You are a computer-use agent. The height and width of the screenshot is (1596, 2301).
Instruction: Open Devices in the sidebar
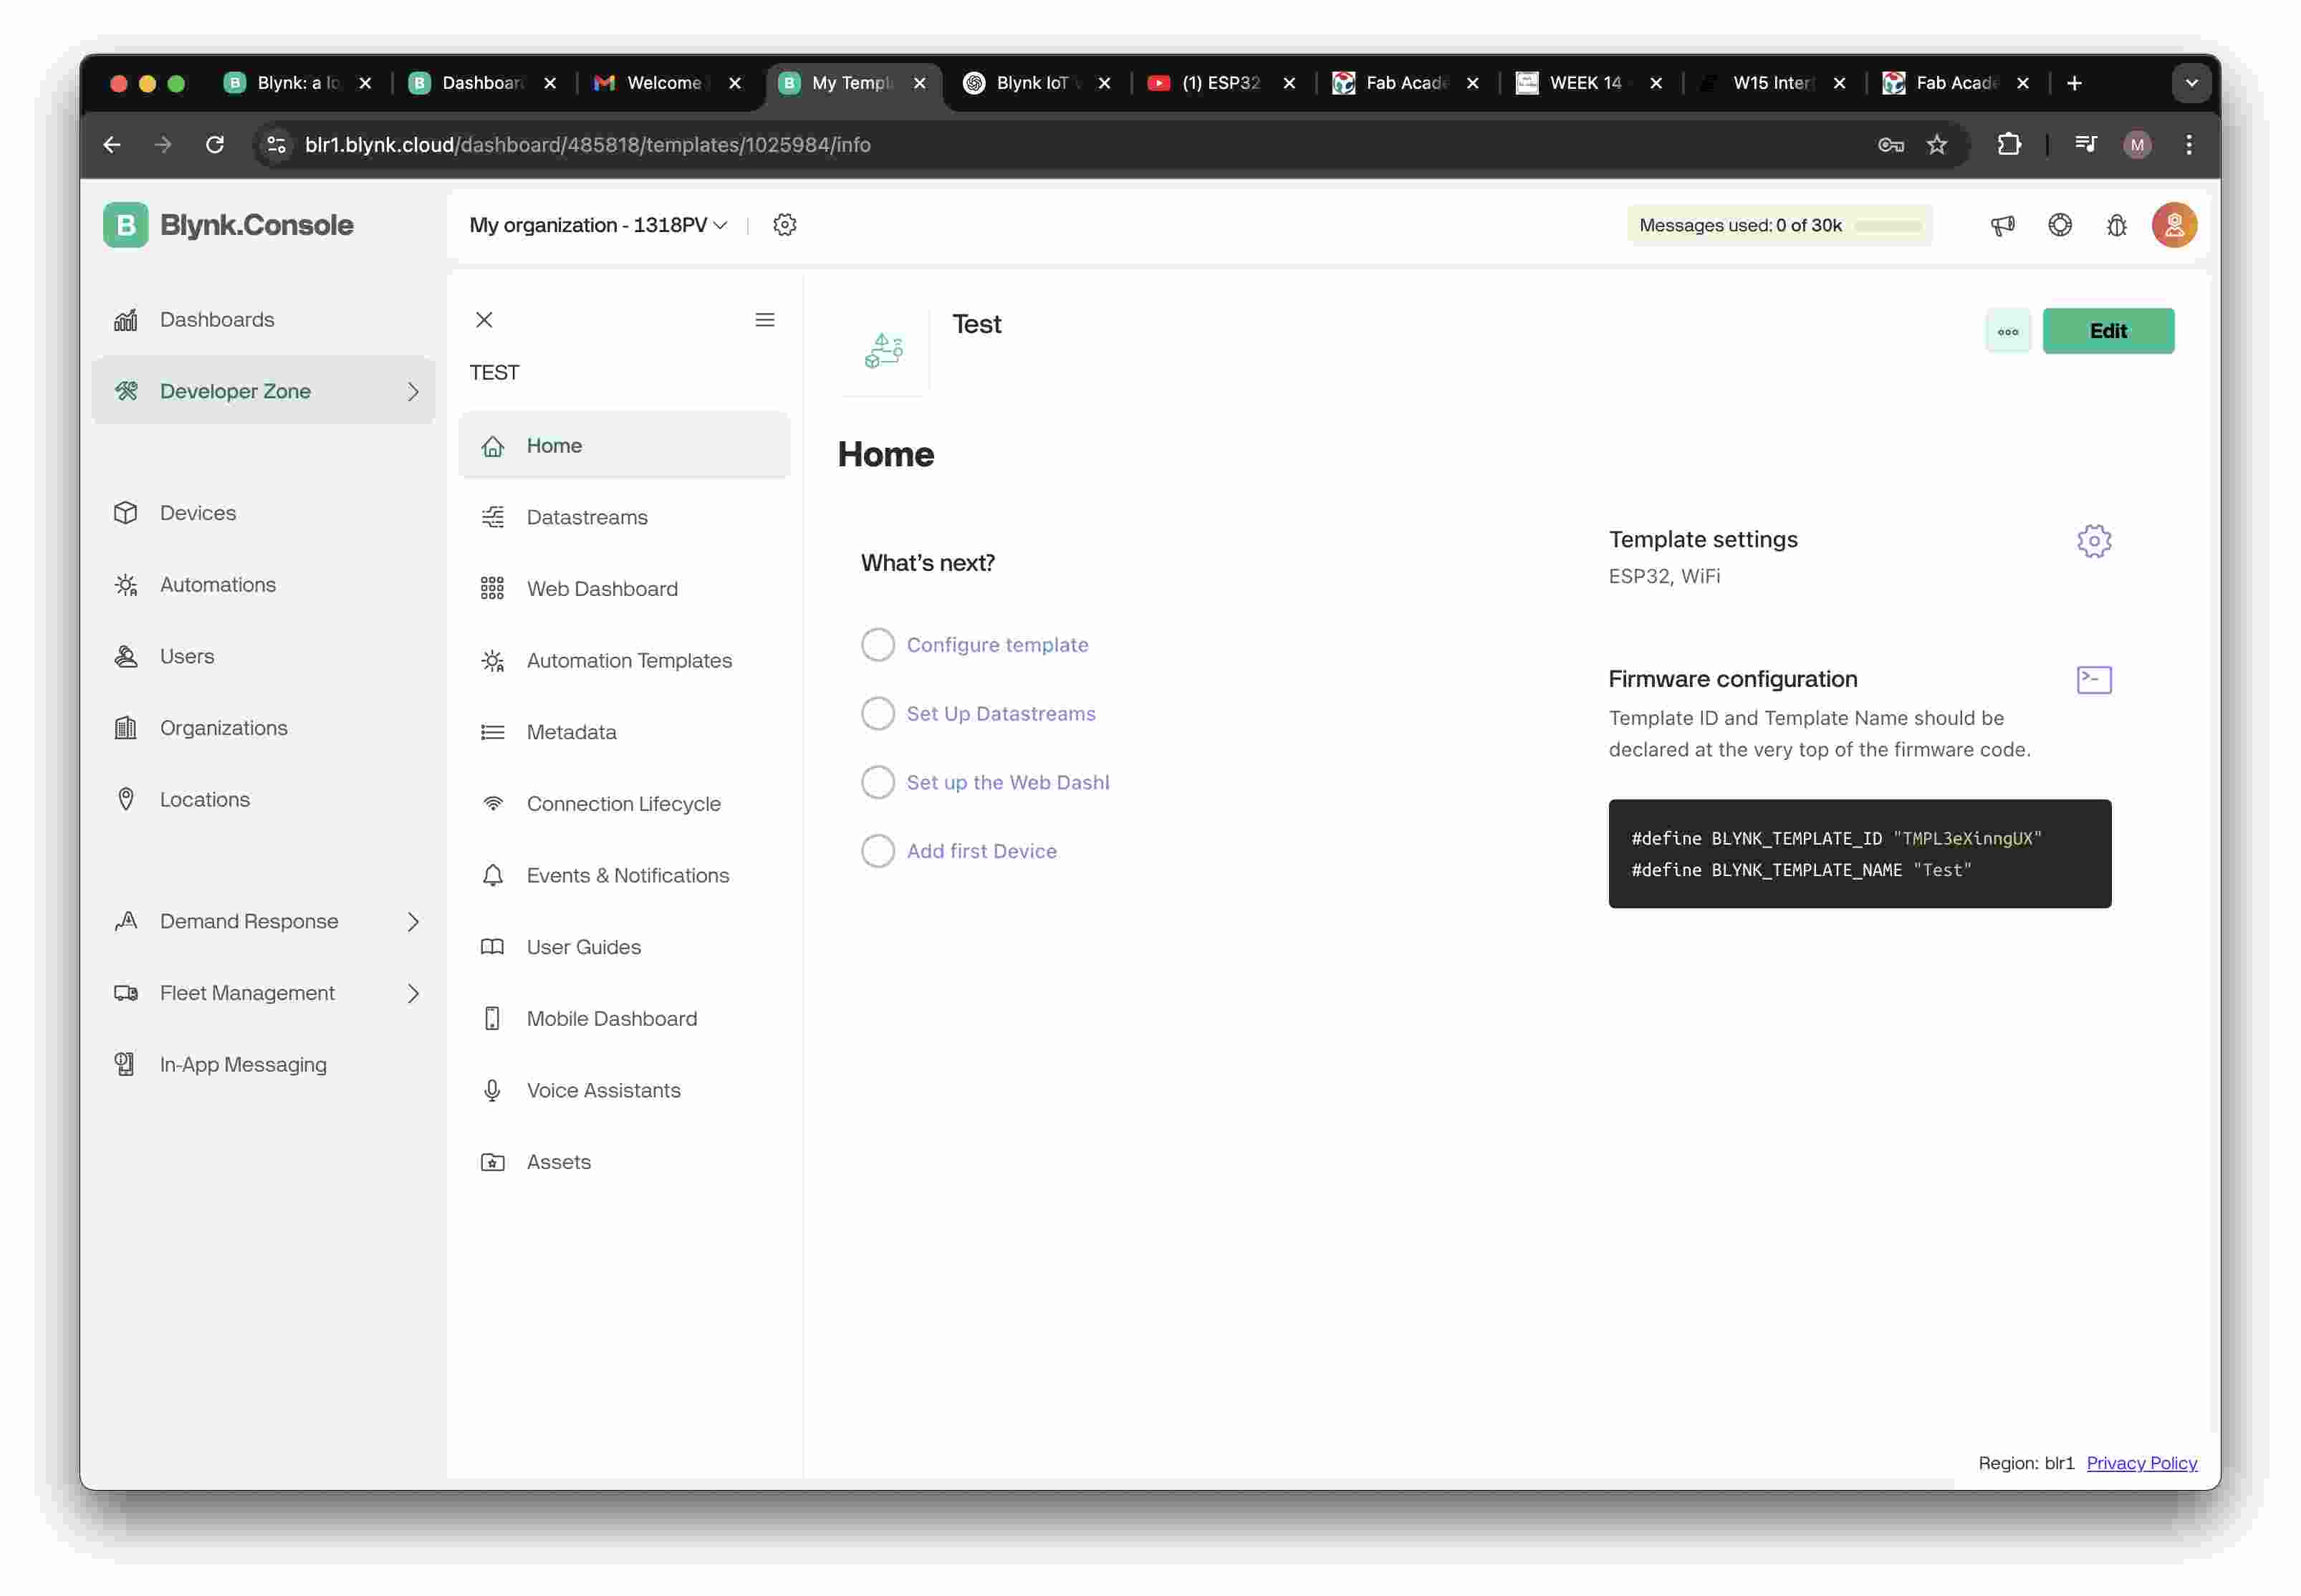coord(264,513)
